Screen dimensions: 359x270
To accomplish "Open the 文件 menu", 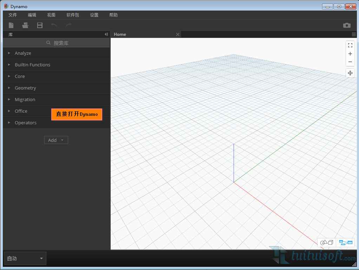I will coord(13,15).
